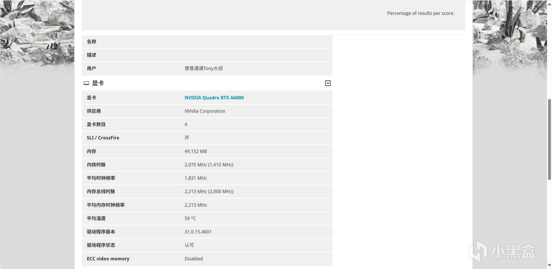Image resolution: width=552 pixels, height=269 pixels.
Task: Open the NVIDIA Quadro RTX A6000 link
Action: pos(214,98)
